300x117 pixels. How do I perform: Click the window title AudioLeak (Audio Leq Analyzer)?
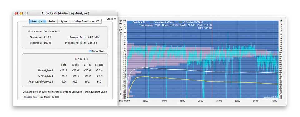click(65, 13)
